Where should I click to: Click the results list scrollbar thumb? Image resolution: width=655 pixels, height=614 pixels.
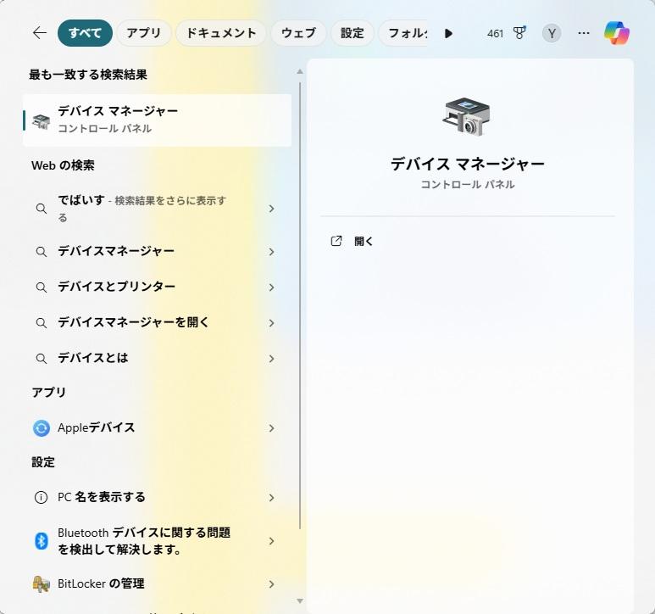pyautogui.click(x=300, y=305)
